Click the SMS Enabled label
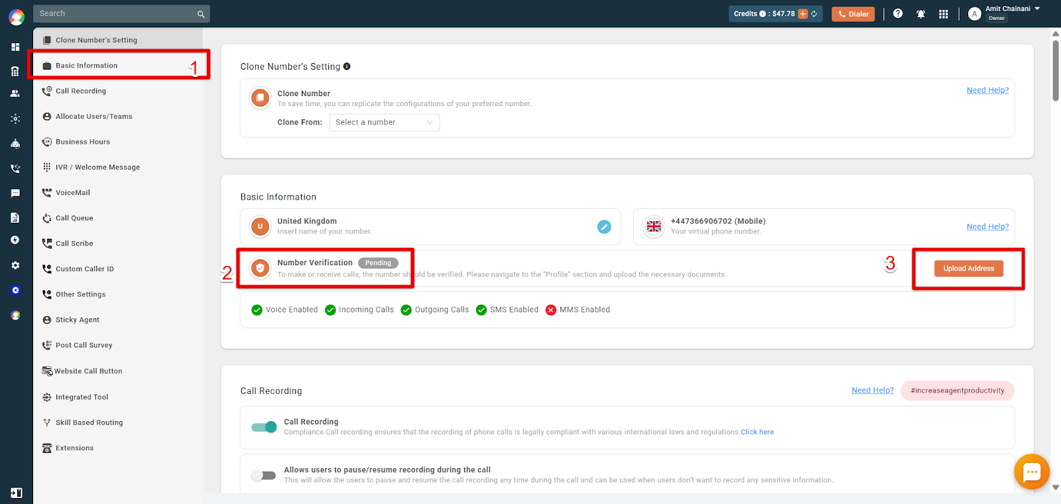This screenshot has height=504, width=1061. 514,310
